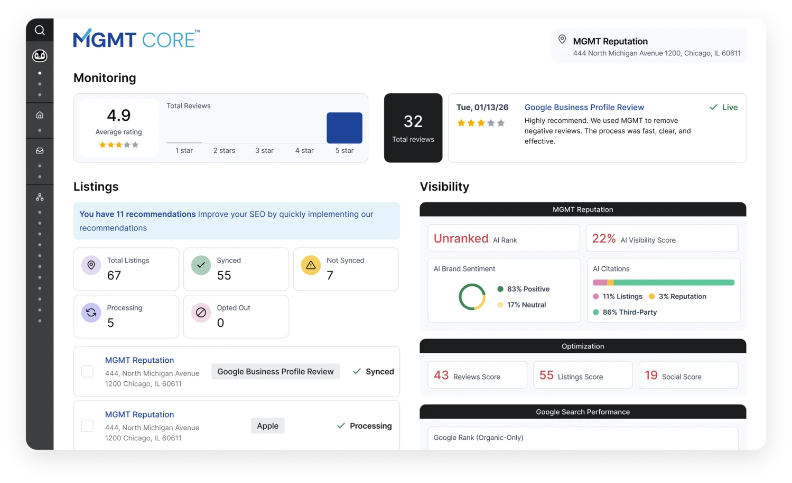Open the Google Business Profile Review link
Viewport: 792px width, 483px height.
tap(584, 107)
